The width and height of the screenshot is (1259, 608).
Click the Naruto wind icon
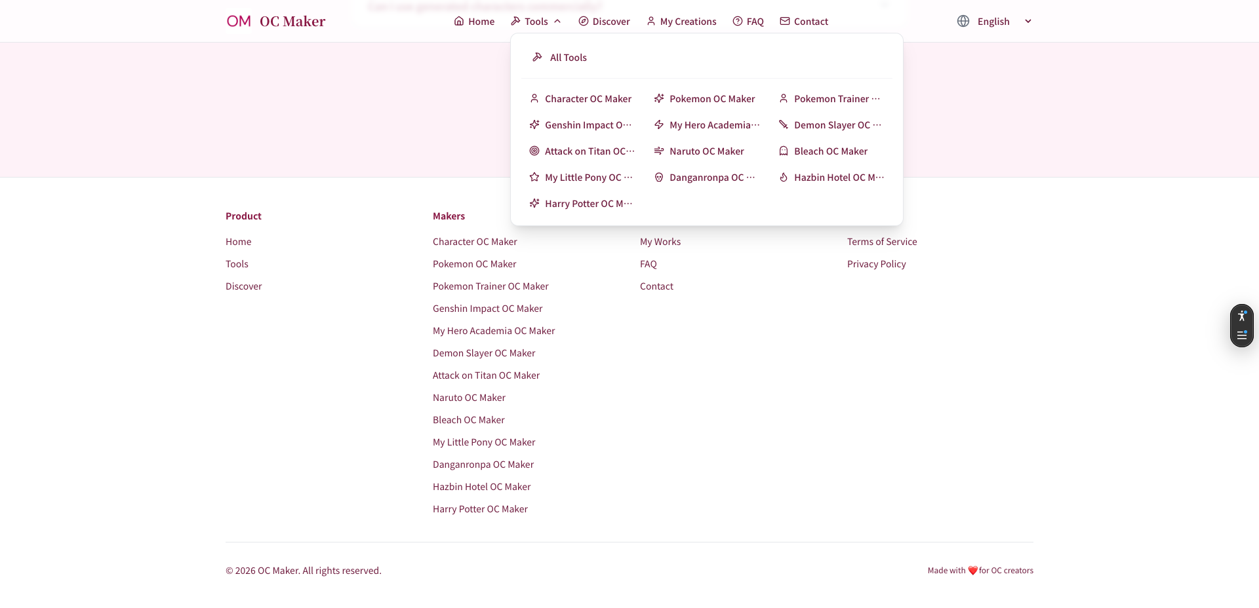point(659,151)
